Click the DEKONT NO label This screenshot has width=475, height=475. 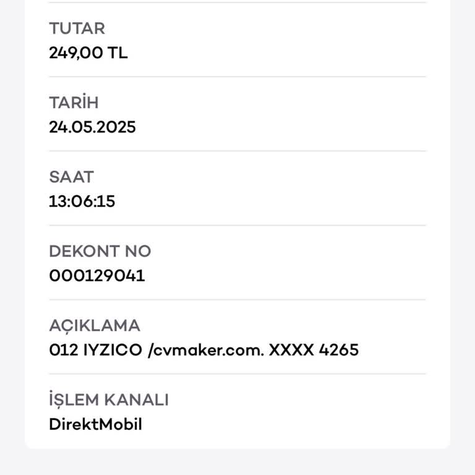tap(100, 251)
